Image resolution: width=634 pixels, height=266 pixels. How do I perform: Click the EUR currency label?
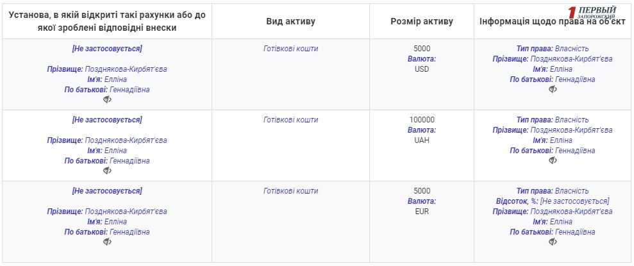point(422,212)
